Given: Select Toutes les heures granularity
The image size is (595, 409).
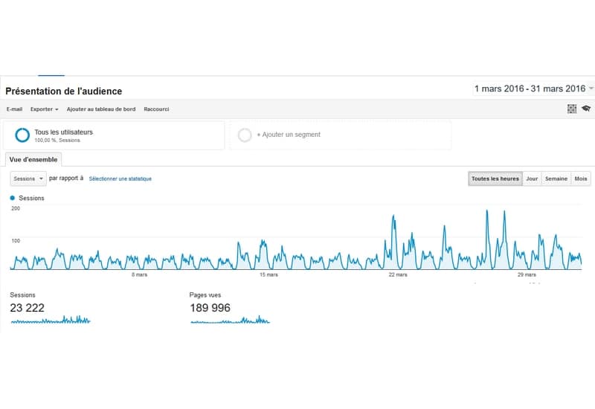Looking at the screenshot, I should click(x=495, y=178).
